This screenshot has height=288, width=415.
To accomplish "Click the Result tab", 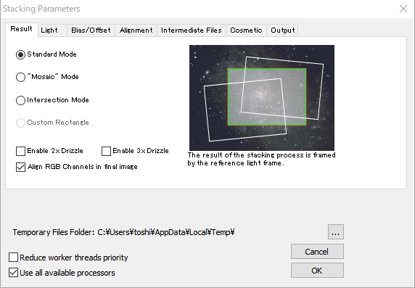I will [x=22, y=29].
